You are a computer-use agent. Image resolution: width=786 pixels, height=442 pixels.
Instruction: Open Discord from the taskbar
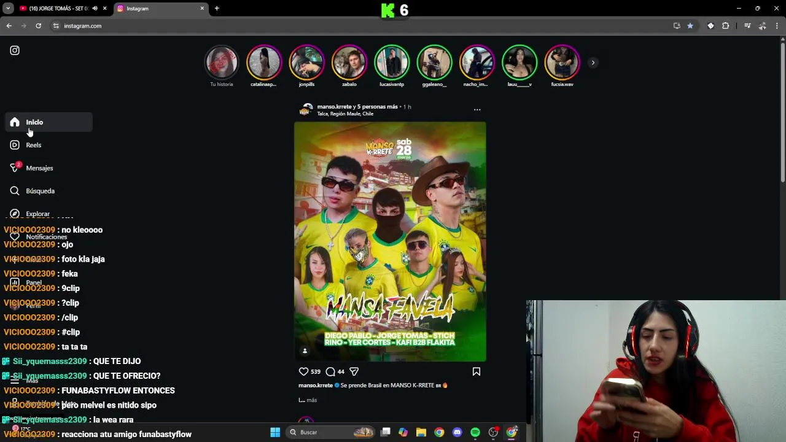point(457,432)
